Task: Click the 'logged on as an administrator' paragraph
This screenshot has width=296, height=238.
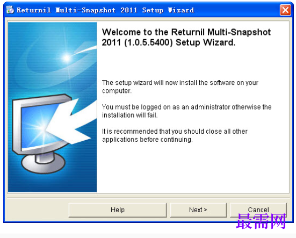Action: click(x=187, y=111)
